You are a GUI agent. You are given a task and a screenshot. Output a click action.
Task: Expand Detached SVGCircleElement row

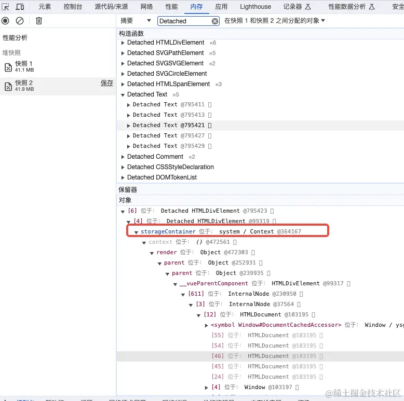pyautogui.click(x=123, y=74)
